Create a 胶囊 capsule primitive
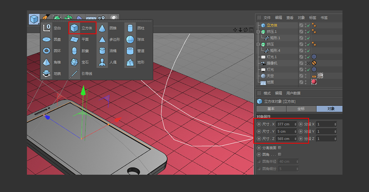The height and width of the screenshot is (192, 369). (x=75, y=51)
